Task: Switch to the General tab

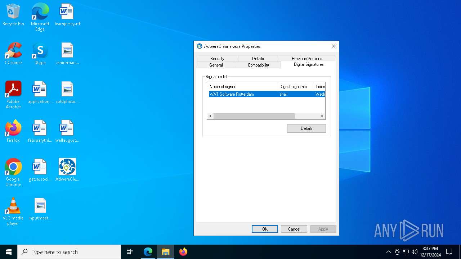Action: point(216,65)
